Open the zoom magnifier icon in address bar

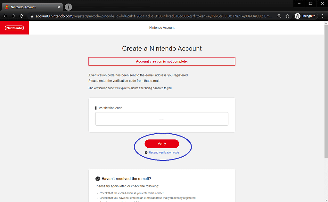(279, 16)
